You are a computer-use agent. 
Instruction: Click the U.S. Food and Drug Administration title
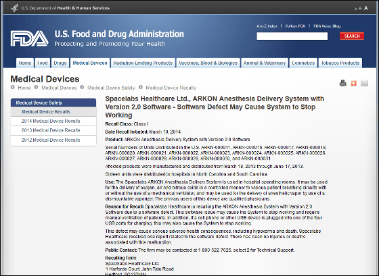click(119, 34)
